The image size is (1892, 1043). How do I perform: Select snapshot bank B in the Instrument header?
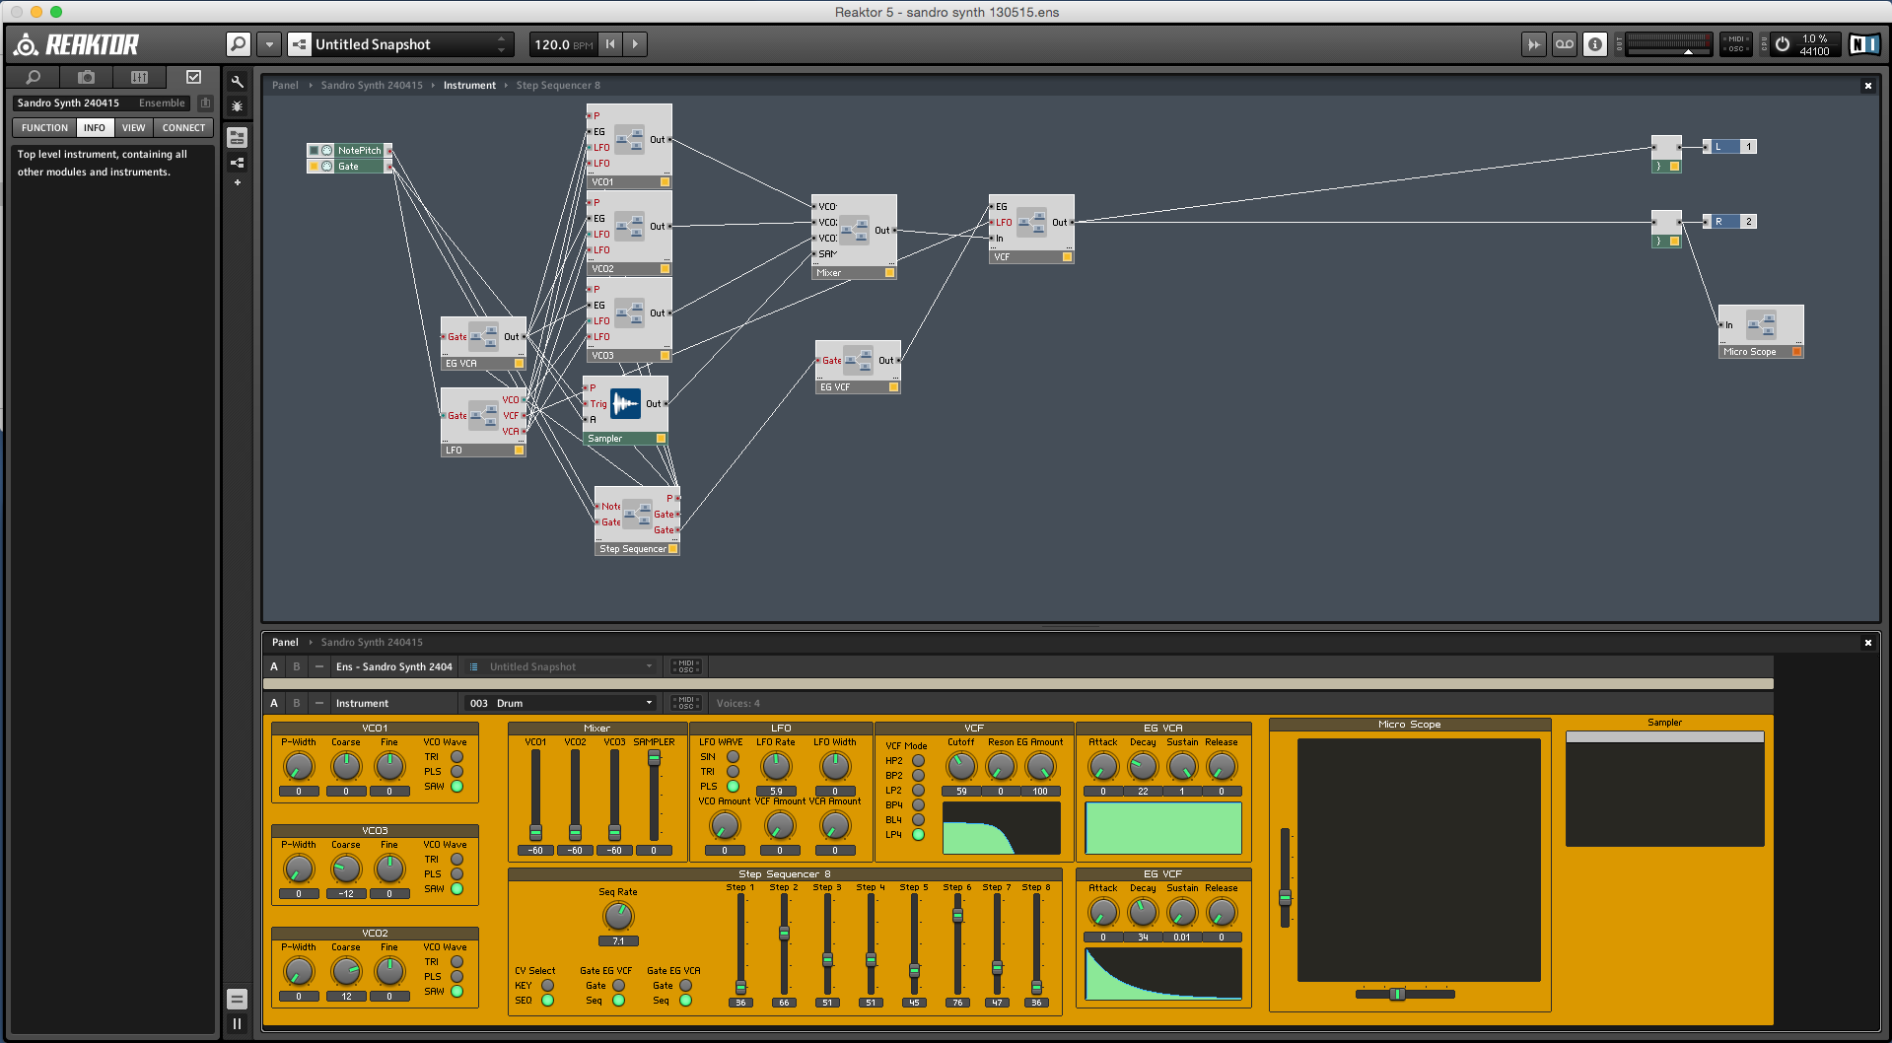[296, 703]
